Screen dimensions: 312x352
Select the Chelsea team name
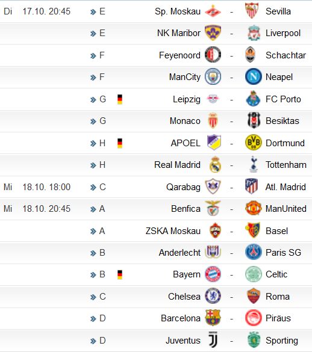click(x=184, y=297)
